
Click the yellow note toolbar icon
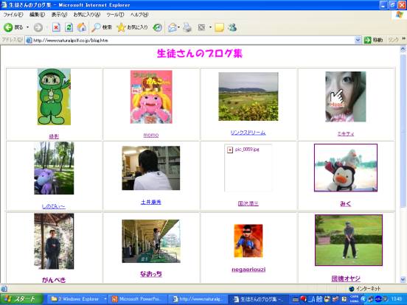coord(219,27)
